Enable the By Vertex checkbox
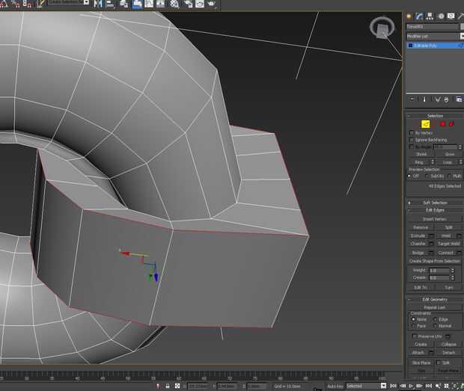The image size is (464, 391). tap(412, 133)
